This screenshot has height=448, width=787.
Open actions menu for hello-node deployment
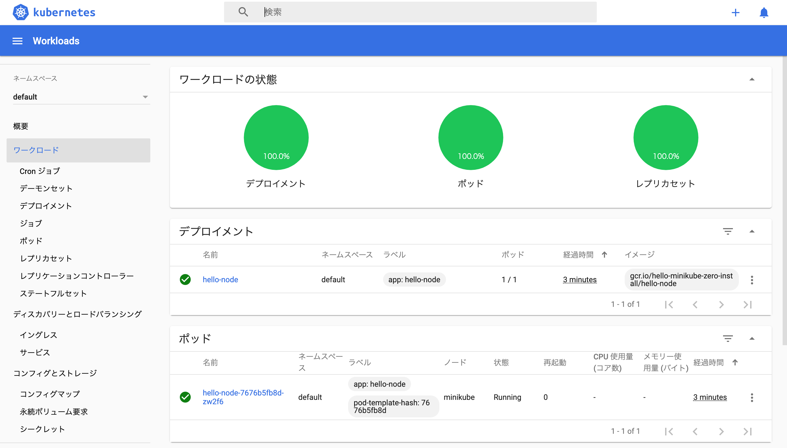tap(752, 280)
